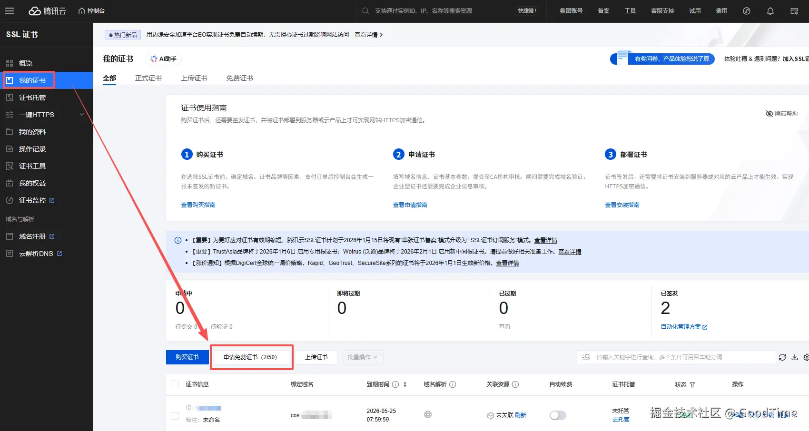Open the 查看安装指南 link
The width and height of the screenshot is (809, 431).
tap(622, 205)
